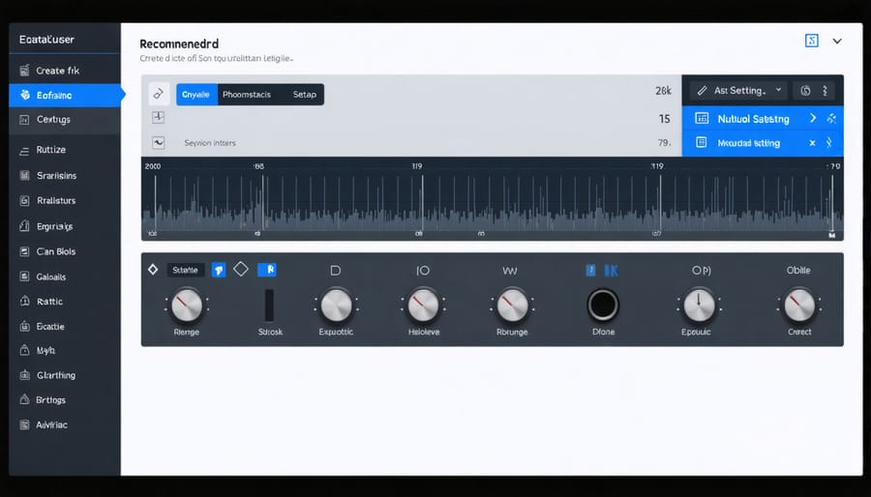Click the Expuottic knob
The image size is (871, 497).
[x=336, y=306]
